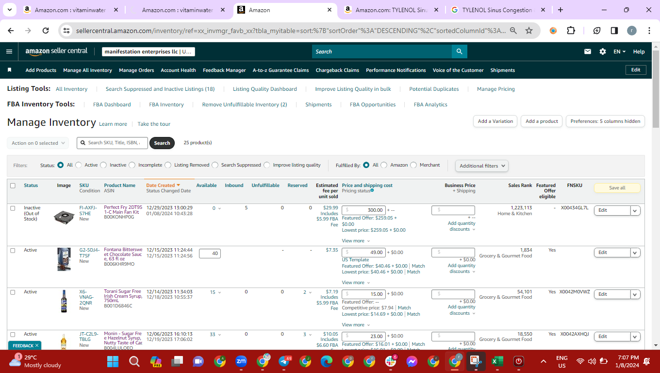
Task: Click the Save all button
Action: pos(617,188)
